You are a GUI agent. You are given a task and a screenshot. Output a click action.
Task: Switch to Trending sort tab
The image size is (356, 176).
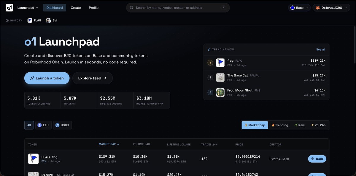click(x=280, y=125)
